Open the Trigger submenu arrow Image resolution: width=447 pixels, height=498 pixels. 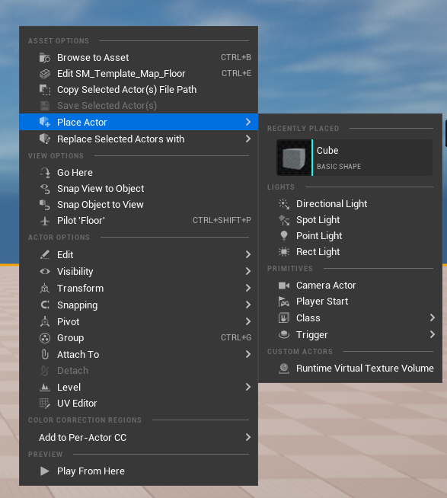point(432,334)
